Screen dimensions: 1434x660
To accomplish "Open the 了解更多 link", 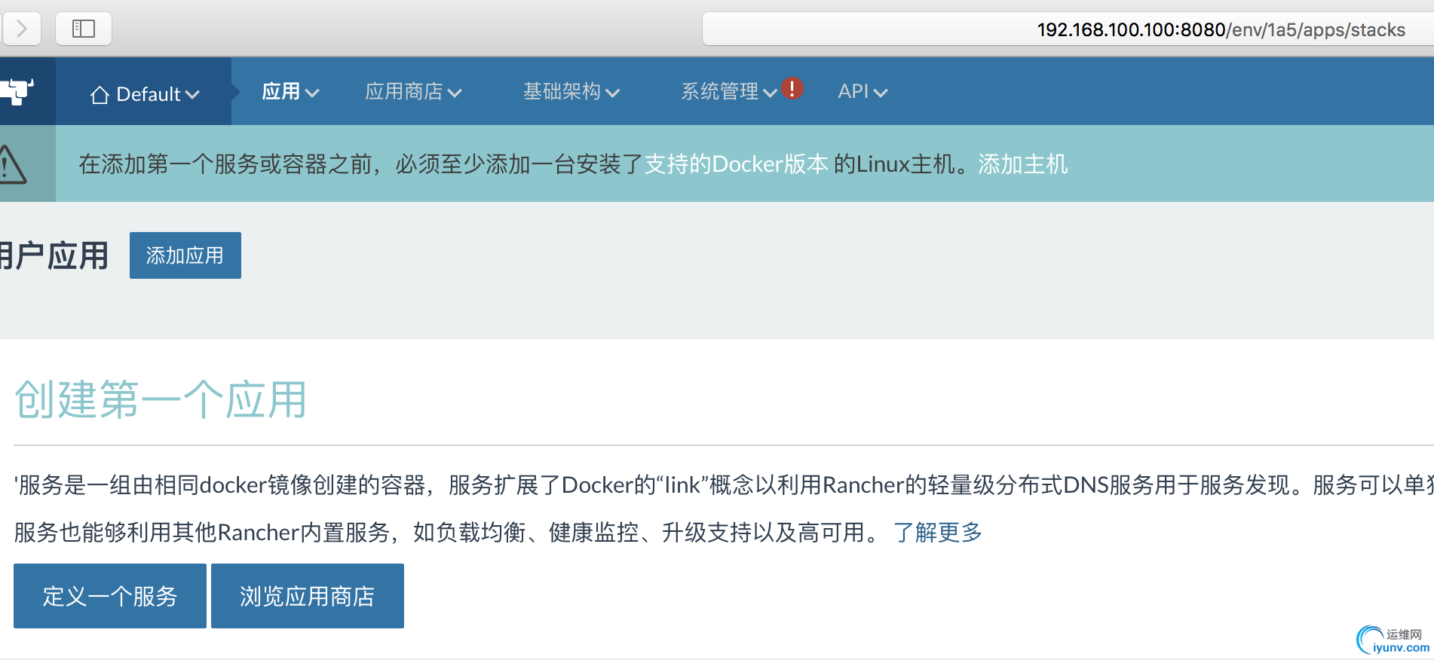I will (938, 533).
